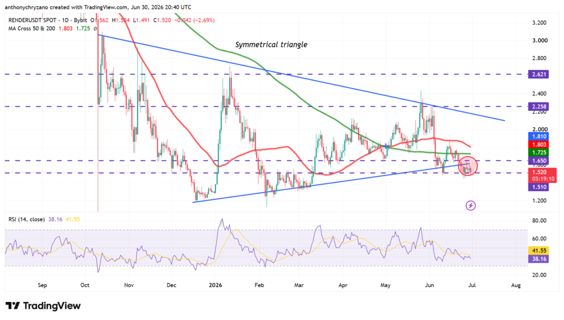Click the Nov label on time axis

tap(129, 285)
